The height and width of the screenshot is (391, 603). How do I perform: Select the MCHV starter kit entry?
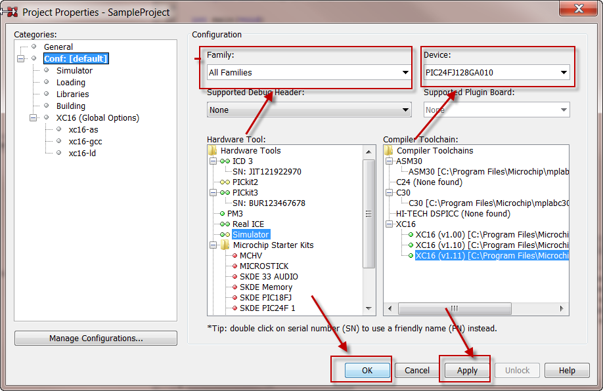(250, 256)
